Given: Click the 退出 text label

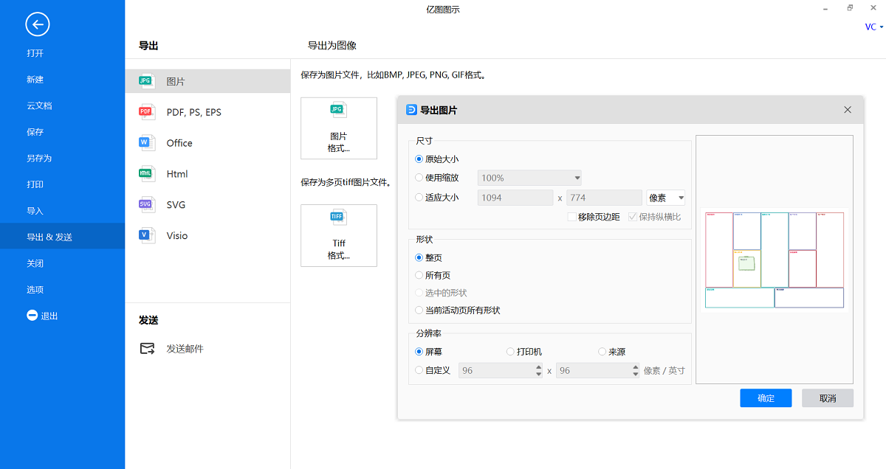Looking at the screenshot, I should 49,316.
